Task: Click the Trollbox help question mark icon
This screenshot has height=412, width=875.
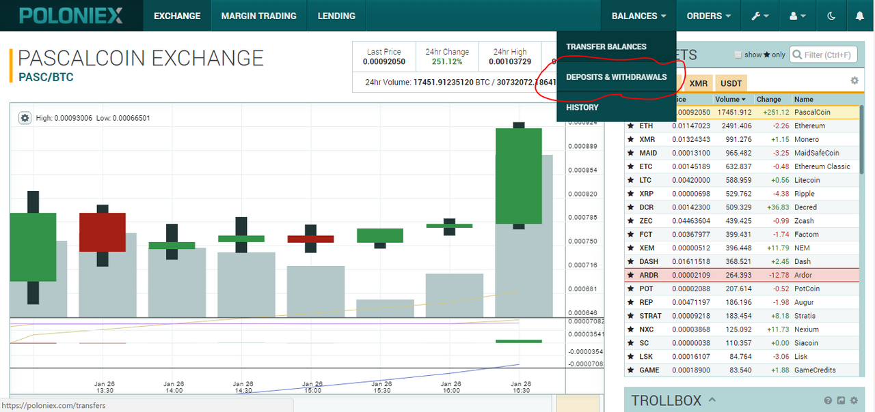Action: (x=828, y=401)
